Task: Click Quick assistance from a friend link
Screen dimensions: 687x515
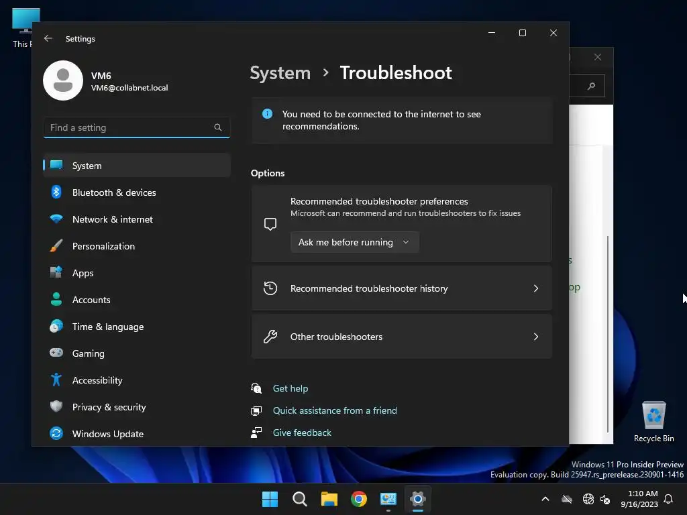Action: coord(335,410)
